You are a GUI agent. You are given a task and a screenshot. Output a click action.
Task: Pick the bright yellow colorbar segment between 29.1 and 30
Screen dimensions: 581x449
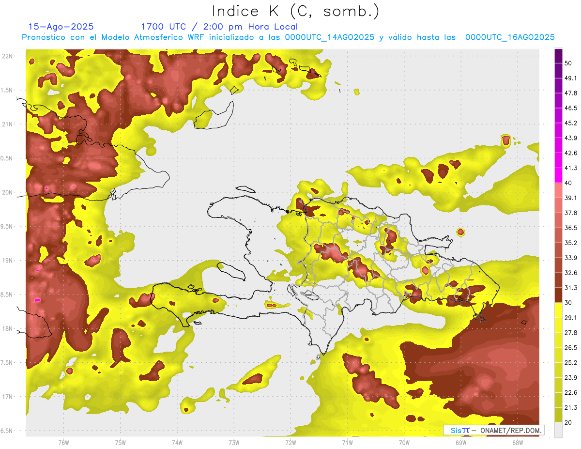(x=558, y=310)
